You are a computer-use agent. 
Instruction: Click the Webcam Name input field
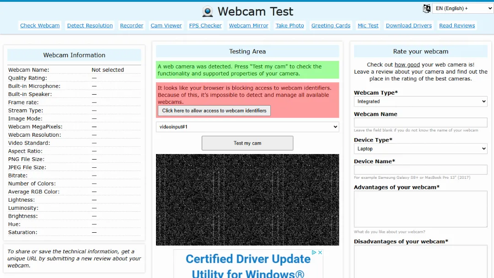(420, 122)
